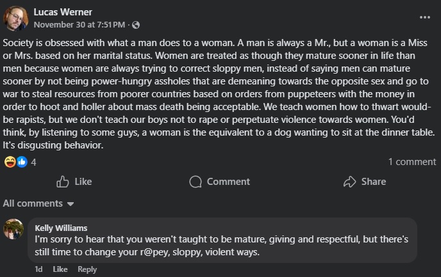Viewport: 441px width, 277px height.
Task: Click the Share arrow icon
Action: [x=349, y=182]
